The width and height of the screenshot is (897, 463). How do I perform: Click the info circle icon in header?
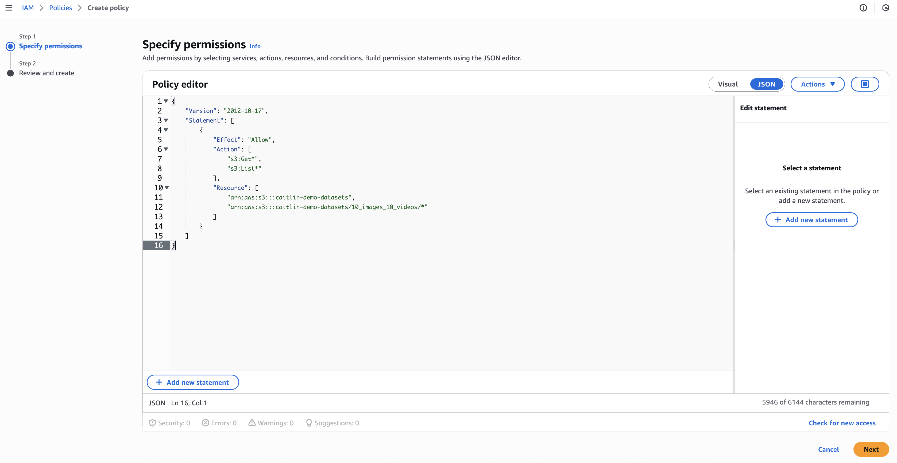point(863,8)
